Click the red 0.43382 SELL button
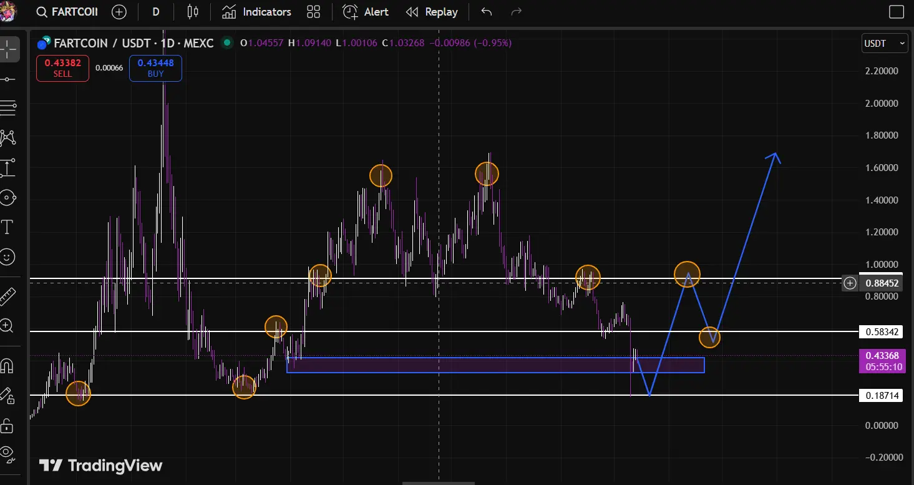This screenshot has height=485, width=914. [x=62, y=68]
